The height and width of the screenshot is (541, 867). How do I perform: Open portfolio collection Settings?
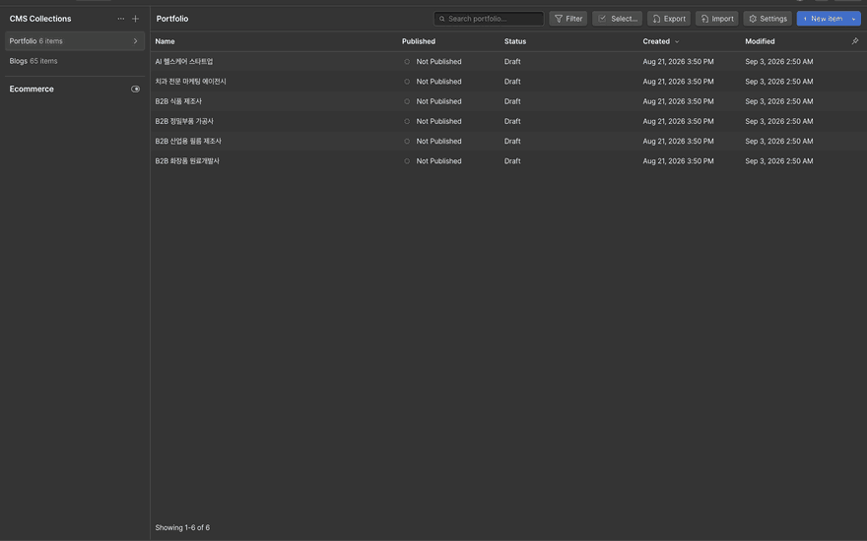click(x=767, y=19)
